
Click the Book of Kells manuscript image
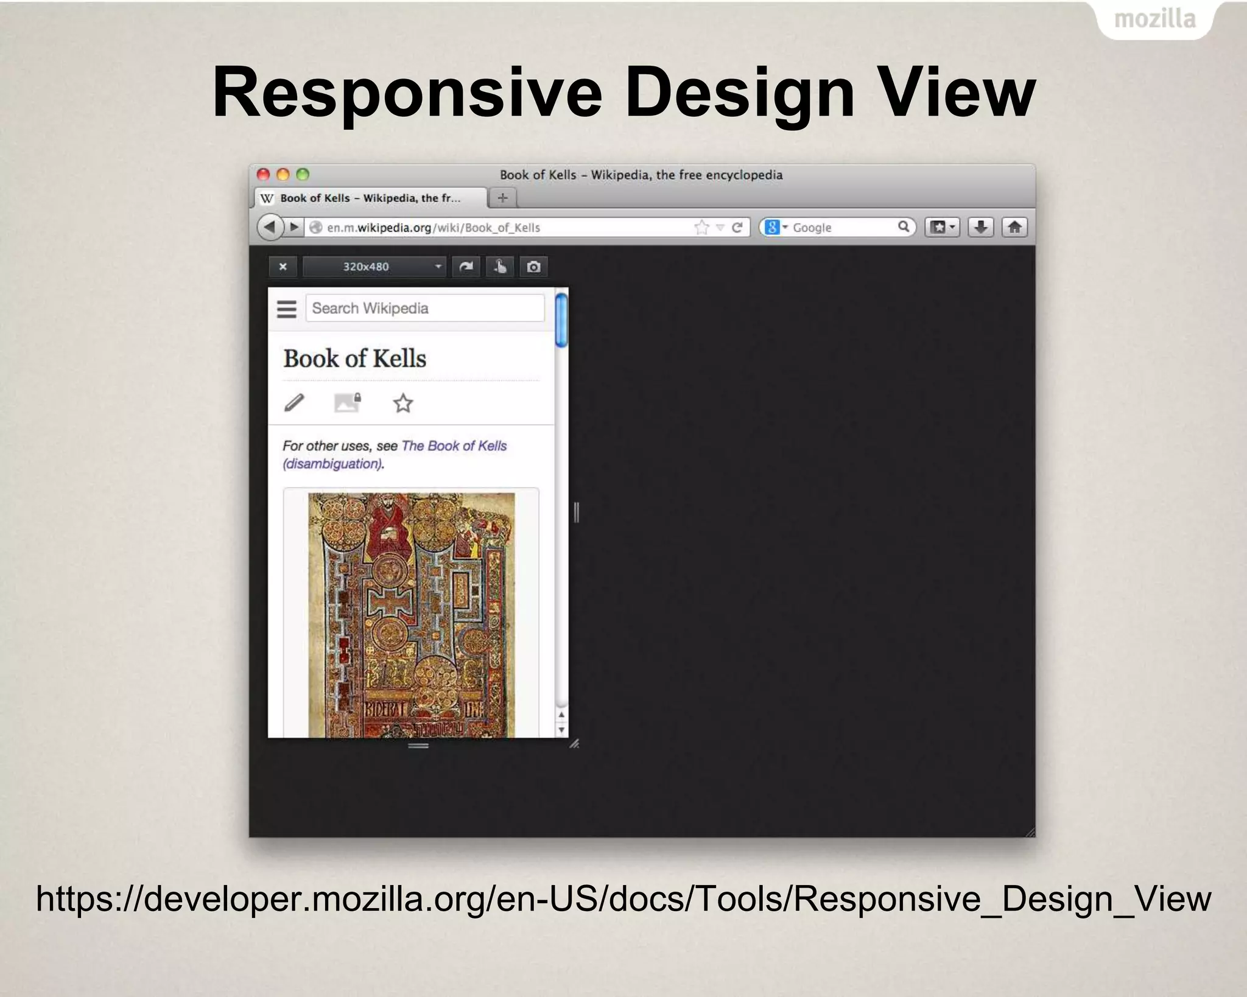[x=412, y=615]
